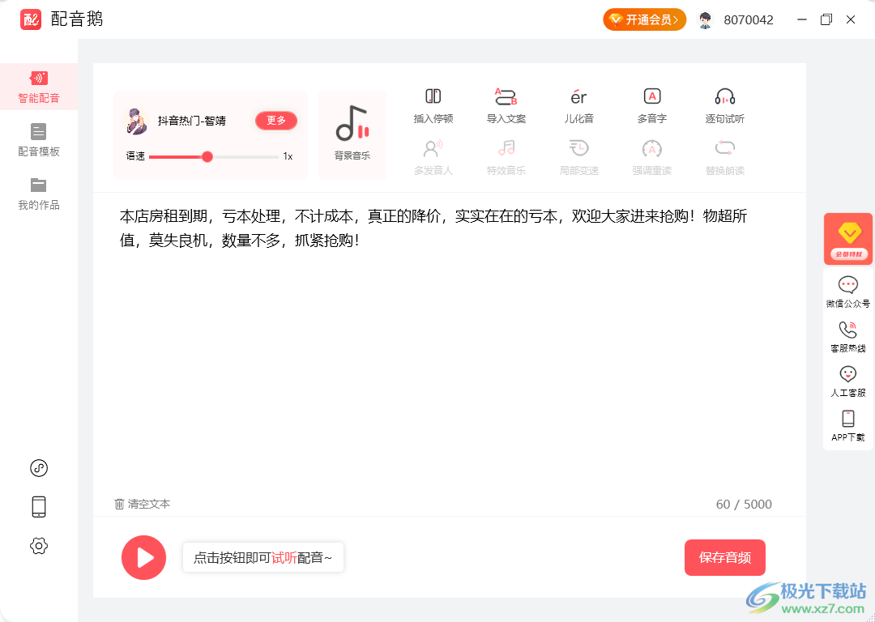
Task: Switch to the 配音模板 tab
Action: [38, 139]
